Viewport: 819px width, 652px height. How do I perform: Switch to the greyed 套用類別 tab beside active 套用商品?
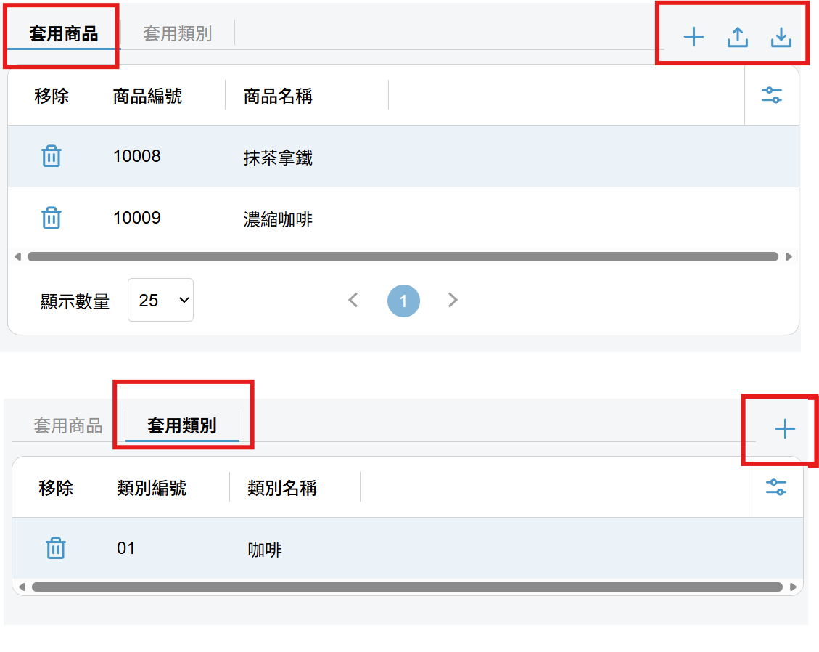(177, 33)
